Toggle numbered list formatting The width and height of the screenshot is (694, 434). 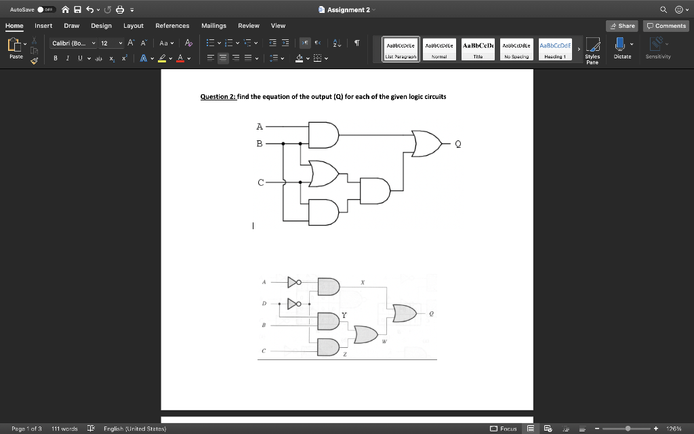pos(230,43)
